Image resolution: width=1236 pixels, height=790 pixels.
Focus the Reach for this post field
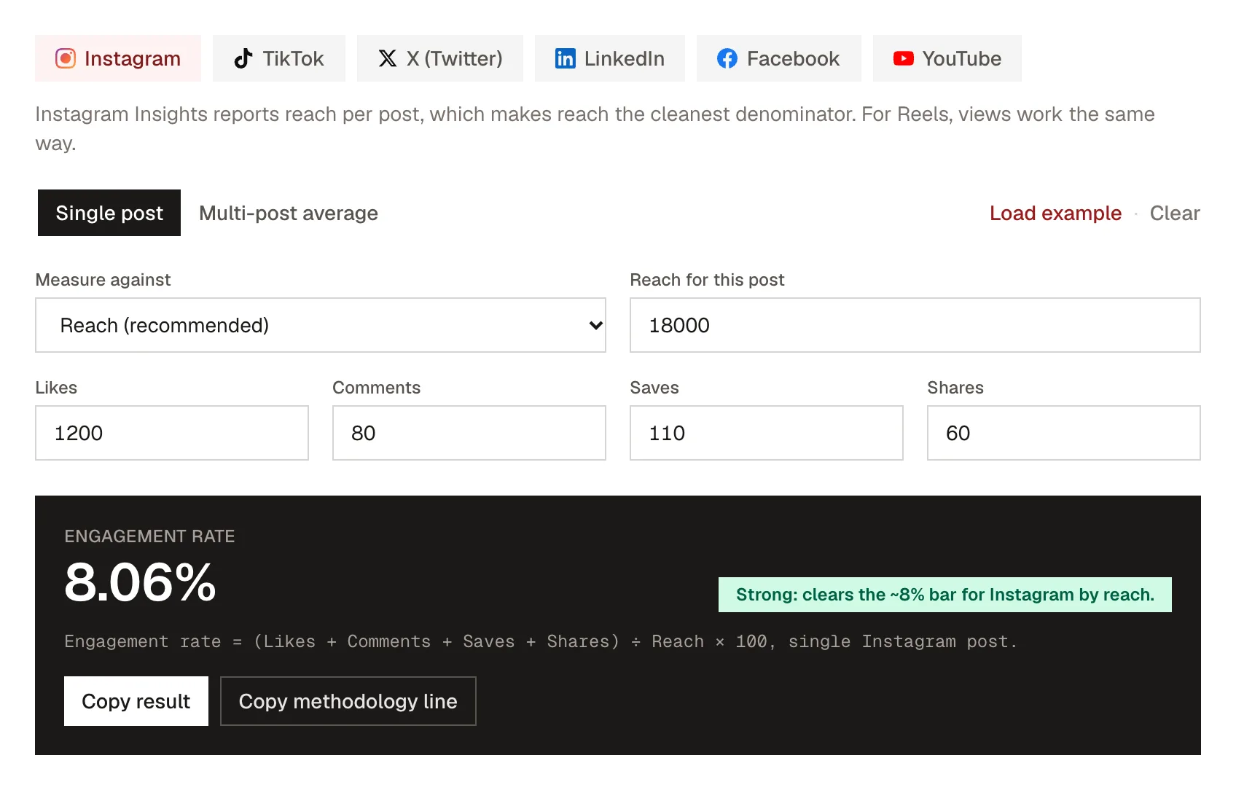[915, 325]
